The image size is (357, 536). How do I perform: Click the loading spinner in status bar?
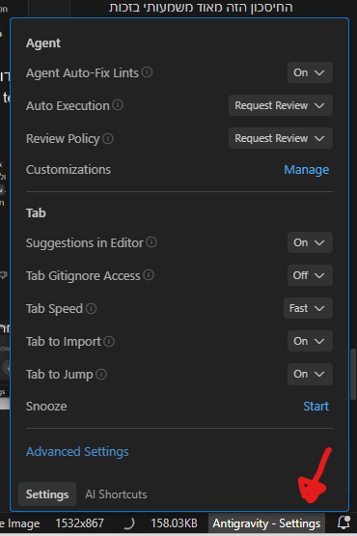(129, 523)
